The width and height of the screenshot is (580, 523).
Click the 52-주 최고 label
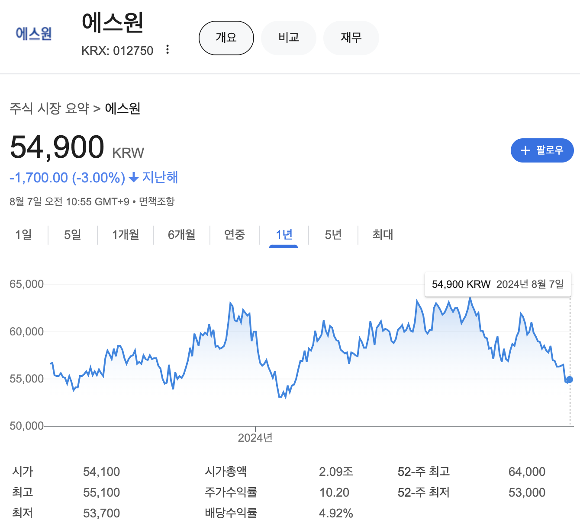(424, 471)
